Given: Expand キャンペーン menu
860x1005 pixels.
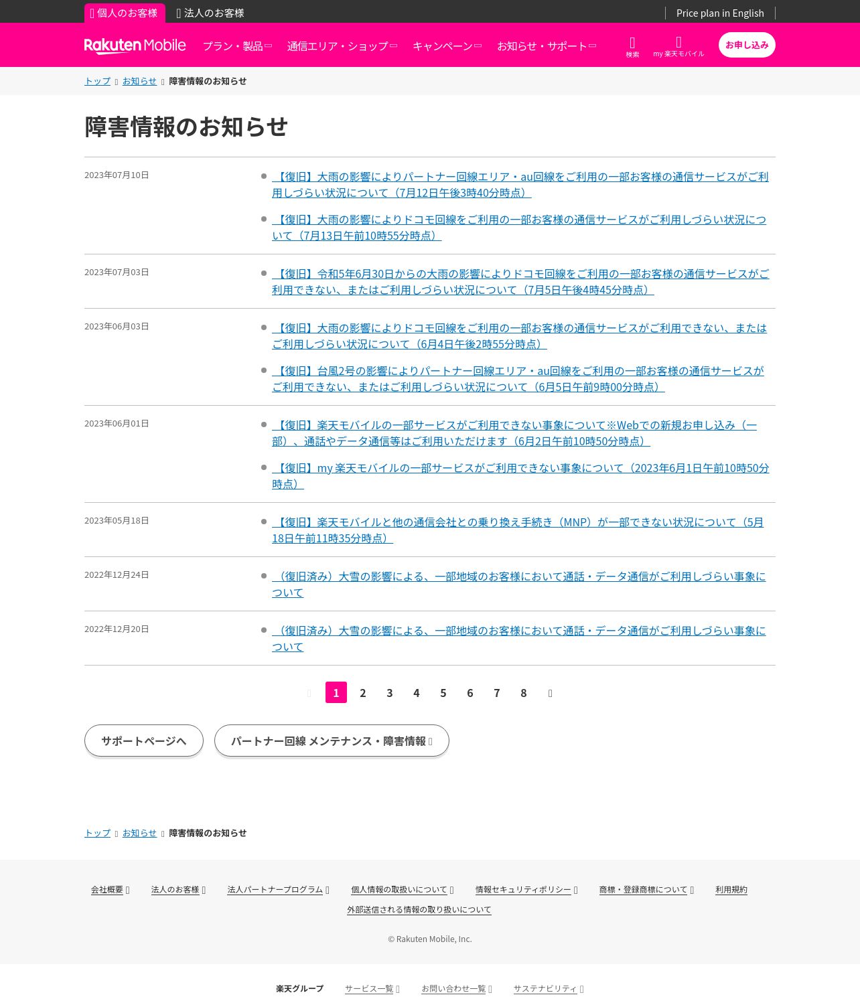Looking at the screenshot, I should (447, 46).
